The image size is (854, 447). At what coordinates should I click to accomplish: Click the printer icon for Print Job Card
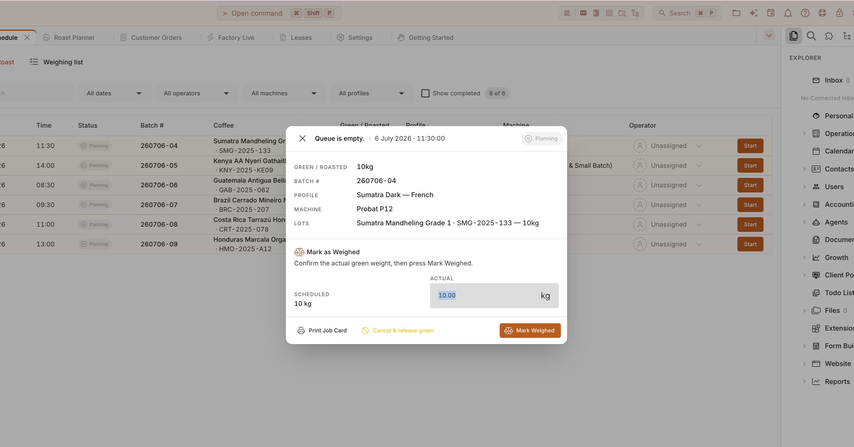click(301, 331)
